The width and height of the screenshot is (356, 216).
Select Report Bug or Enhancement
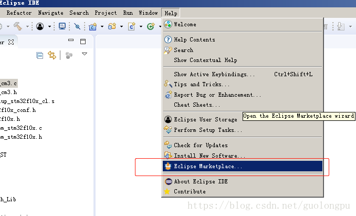point(243,95)
